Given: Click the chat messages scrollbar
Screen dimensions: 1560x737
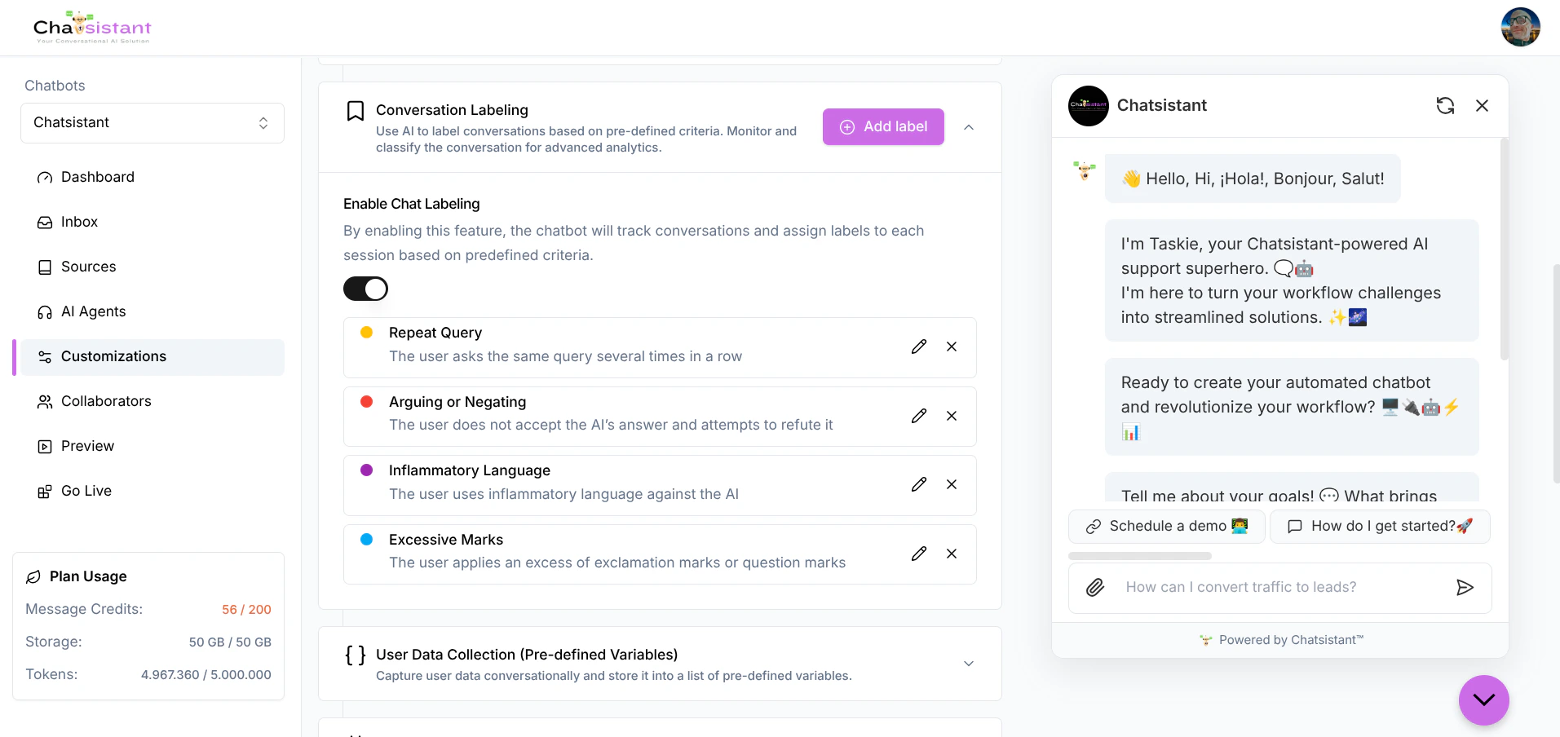Looking at the screenshot, I should coord(1505,249).
